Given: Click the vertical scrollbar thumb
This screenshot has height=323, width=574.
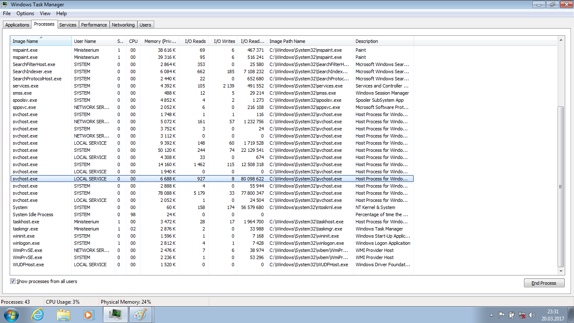Looking at the screenshot, I should tap(561, 186).
